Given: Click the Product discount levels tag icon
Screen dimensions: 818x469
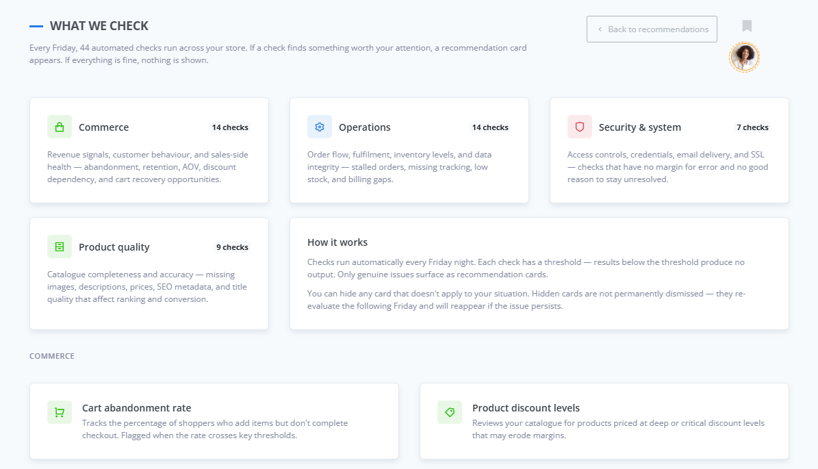Looking at the screenshot, I should tap(450, 412).
